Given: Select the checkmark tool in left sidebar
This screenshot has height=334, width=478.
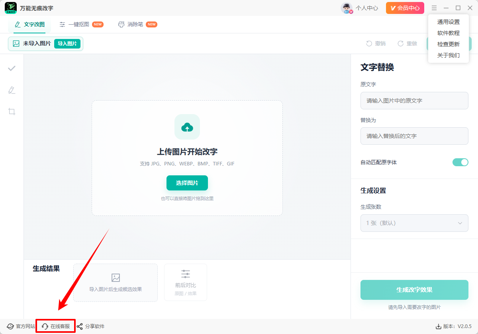Looking at the screenshot, I should [12, 68].
